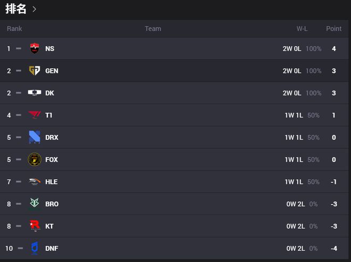Select the NS row's 100% win rate
Viewport: 351px width, 262px height.
click(x=313, y=48)
